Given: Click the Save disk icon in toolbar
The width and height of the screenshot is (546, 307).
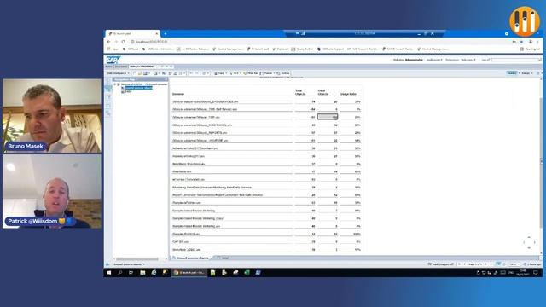Looking at the screenshot, I should 145,73.
